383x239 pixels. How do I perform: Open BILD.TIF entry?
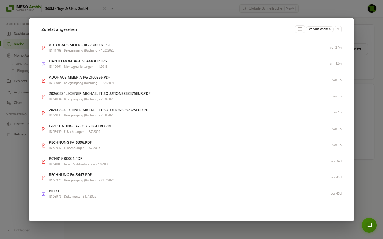[191, 194]
